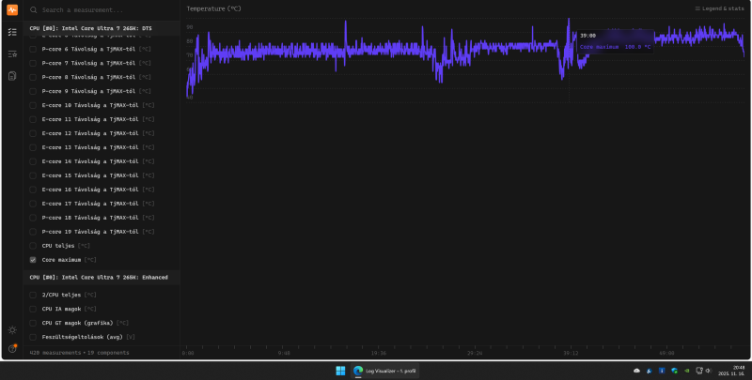Click the blue bird tray icon

tap(650, 371)
